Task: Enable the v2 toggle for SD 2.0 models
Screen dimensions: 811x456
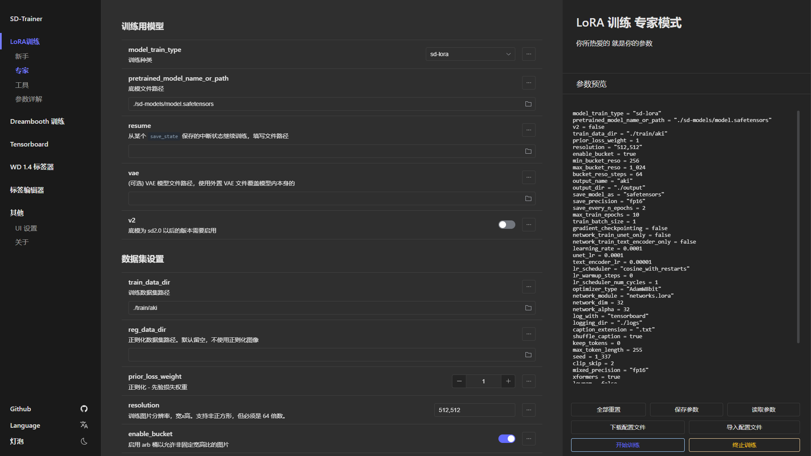Action: tap(506, 225)
